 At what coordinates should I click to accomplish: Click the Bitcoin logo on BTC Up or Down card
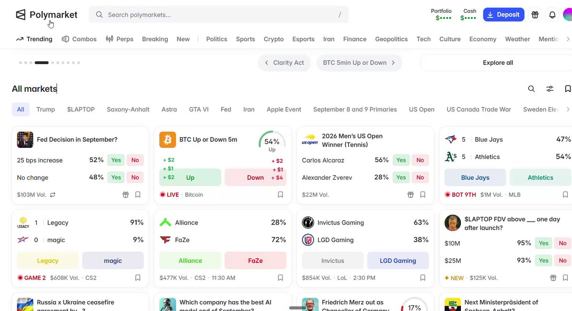tap(168, 140)
